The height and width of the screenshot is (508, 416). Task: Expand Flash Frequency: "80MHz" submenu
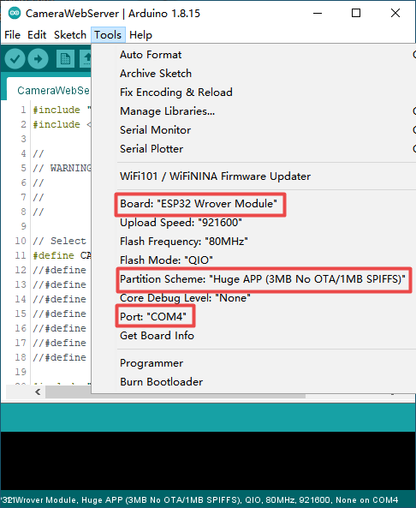pos(253,242)
